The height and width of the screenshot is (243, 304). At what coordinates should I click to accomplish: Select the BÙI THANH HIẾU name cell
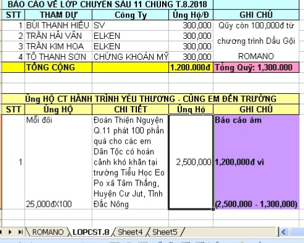point(58,25)
